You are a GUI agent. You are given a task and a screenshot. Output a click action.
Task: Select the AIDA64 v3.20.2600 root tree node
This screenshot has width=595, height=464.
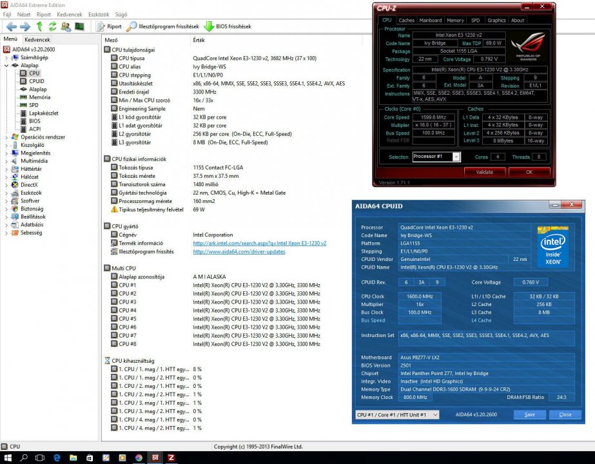coord(29,50)
